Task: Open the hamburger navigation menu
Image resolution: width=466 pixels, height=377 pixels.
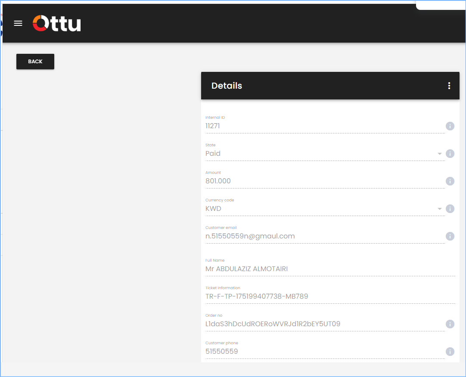Action: (18, 23)
